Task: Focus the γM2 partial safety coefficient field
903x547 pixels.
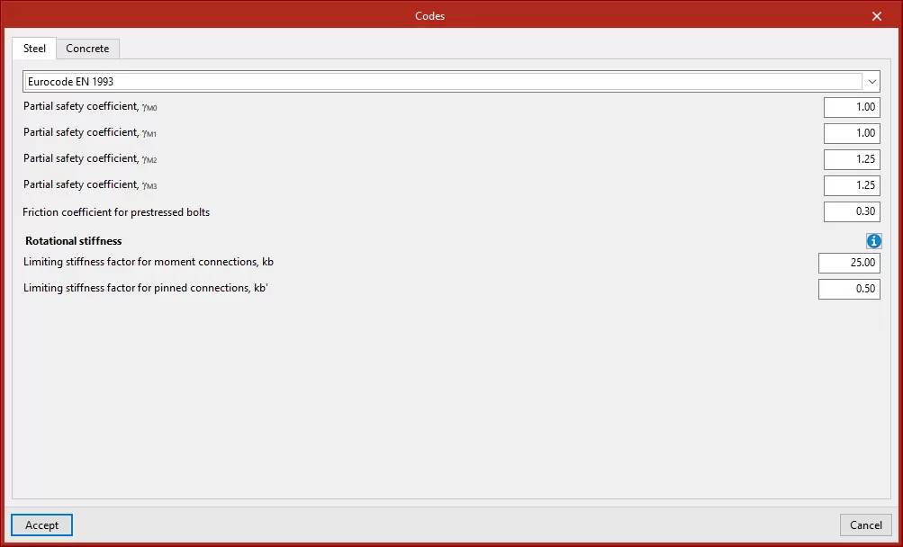Action: [852, 159]
